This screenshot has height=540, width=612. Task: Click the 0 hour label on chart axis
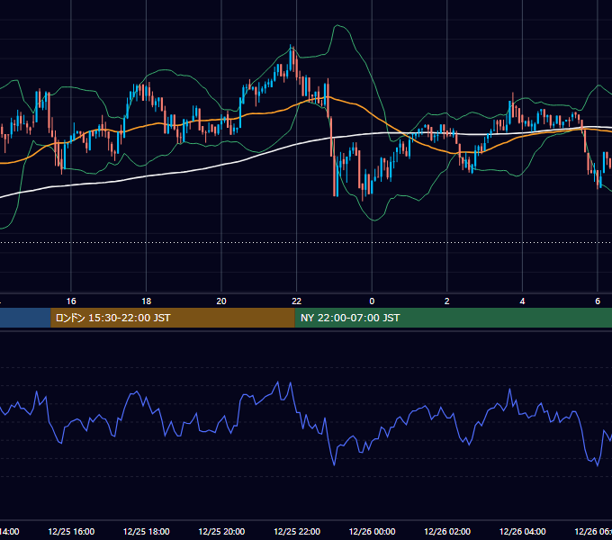point(372,301)
